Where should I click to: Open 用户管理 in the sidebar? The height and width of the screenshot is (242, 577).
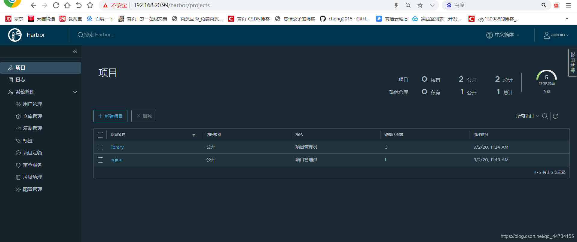click(x=29, y=104)
